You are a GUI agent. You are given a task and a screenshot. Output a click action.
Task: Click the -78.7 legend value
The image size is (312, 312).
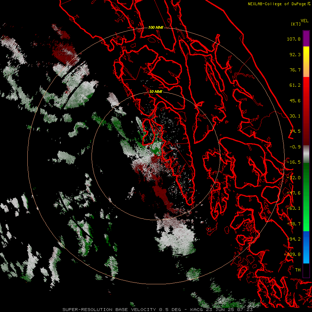click(294, 224)
